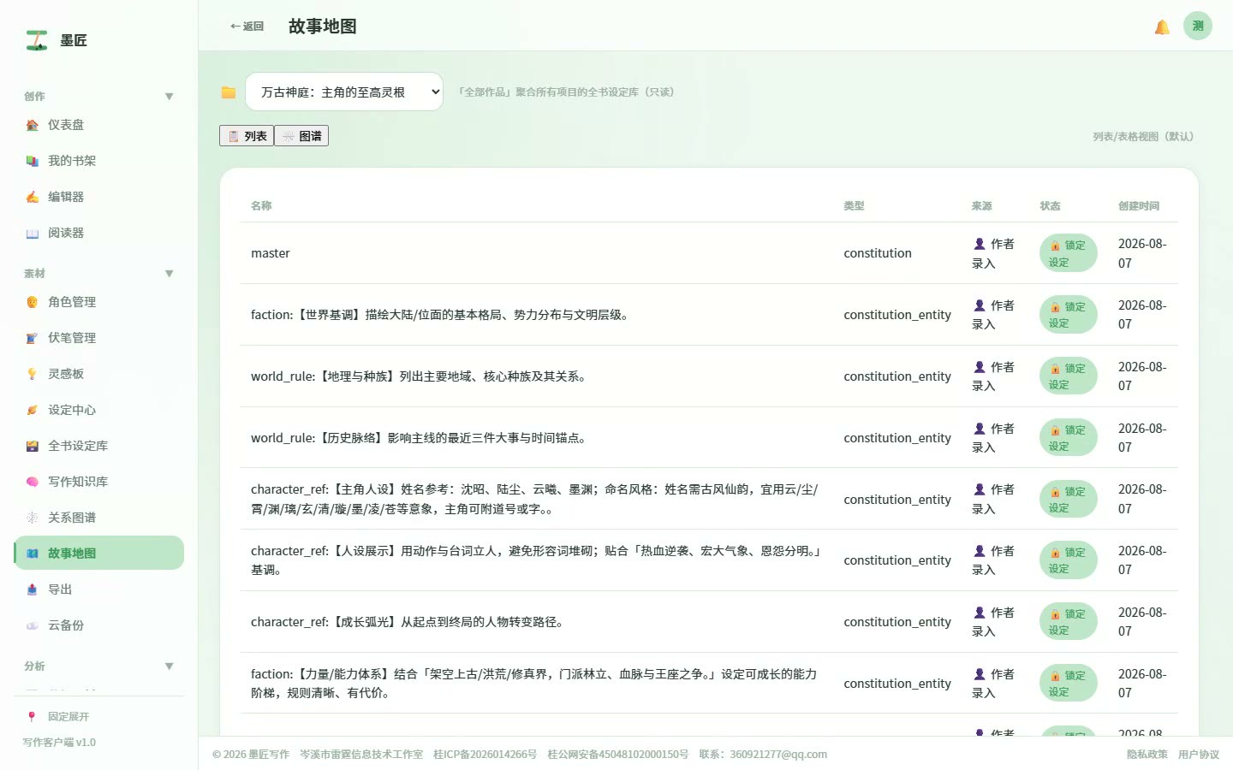Open the user avatar 测
The height and width of the screenshot is (770, 1233).
point(1198,26)
